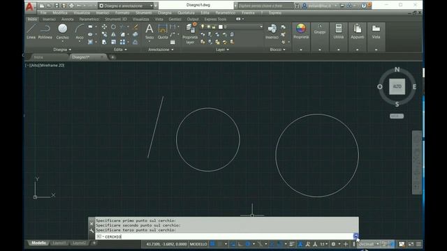Click the undo arrow in quick access toolbar
The height and width of the screenshot is (251, 447).
click(79, 6)
